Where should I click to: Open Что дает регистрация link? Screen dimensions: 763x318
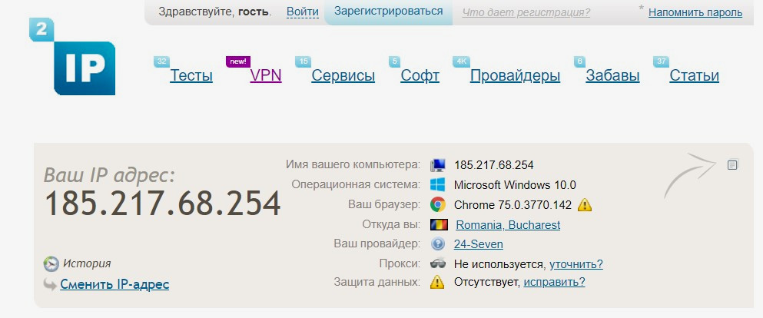click(x=526, y=12)
